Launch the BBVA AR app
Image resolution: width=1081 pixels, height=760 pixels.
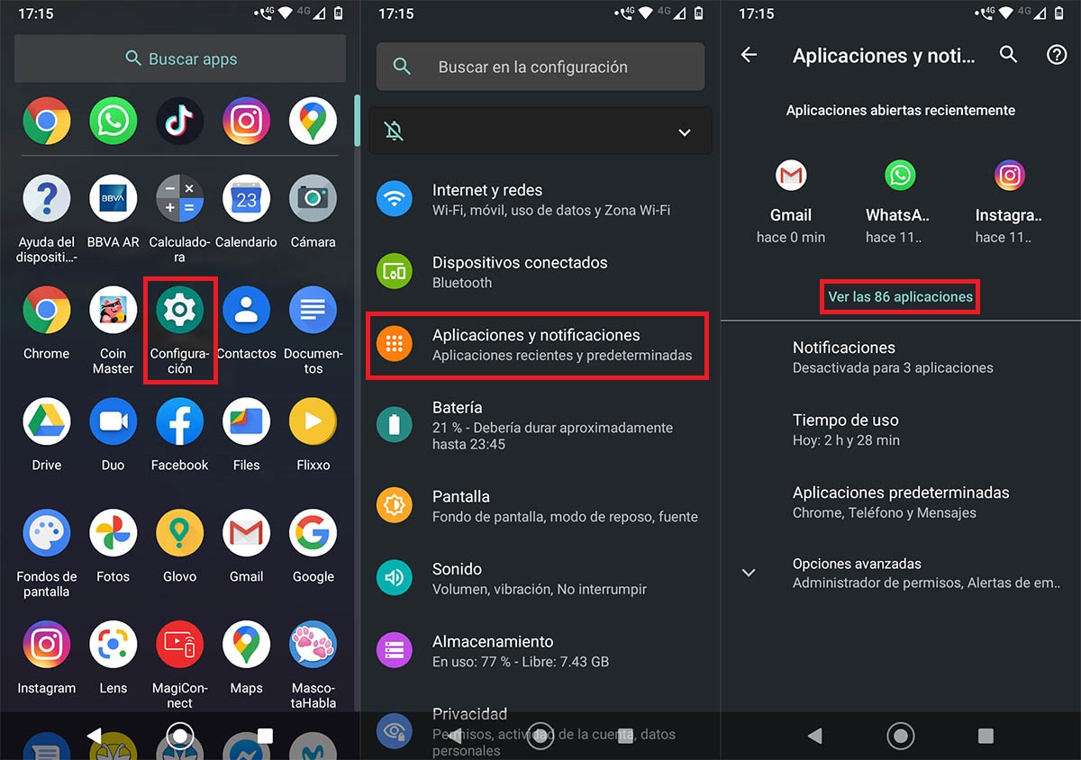113,212
